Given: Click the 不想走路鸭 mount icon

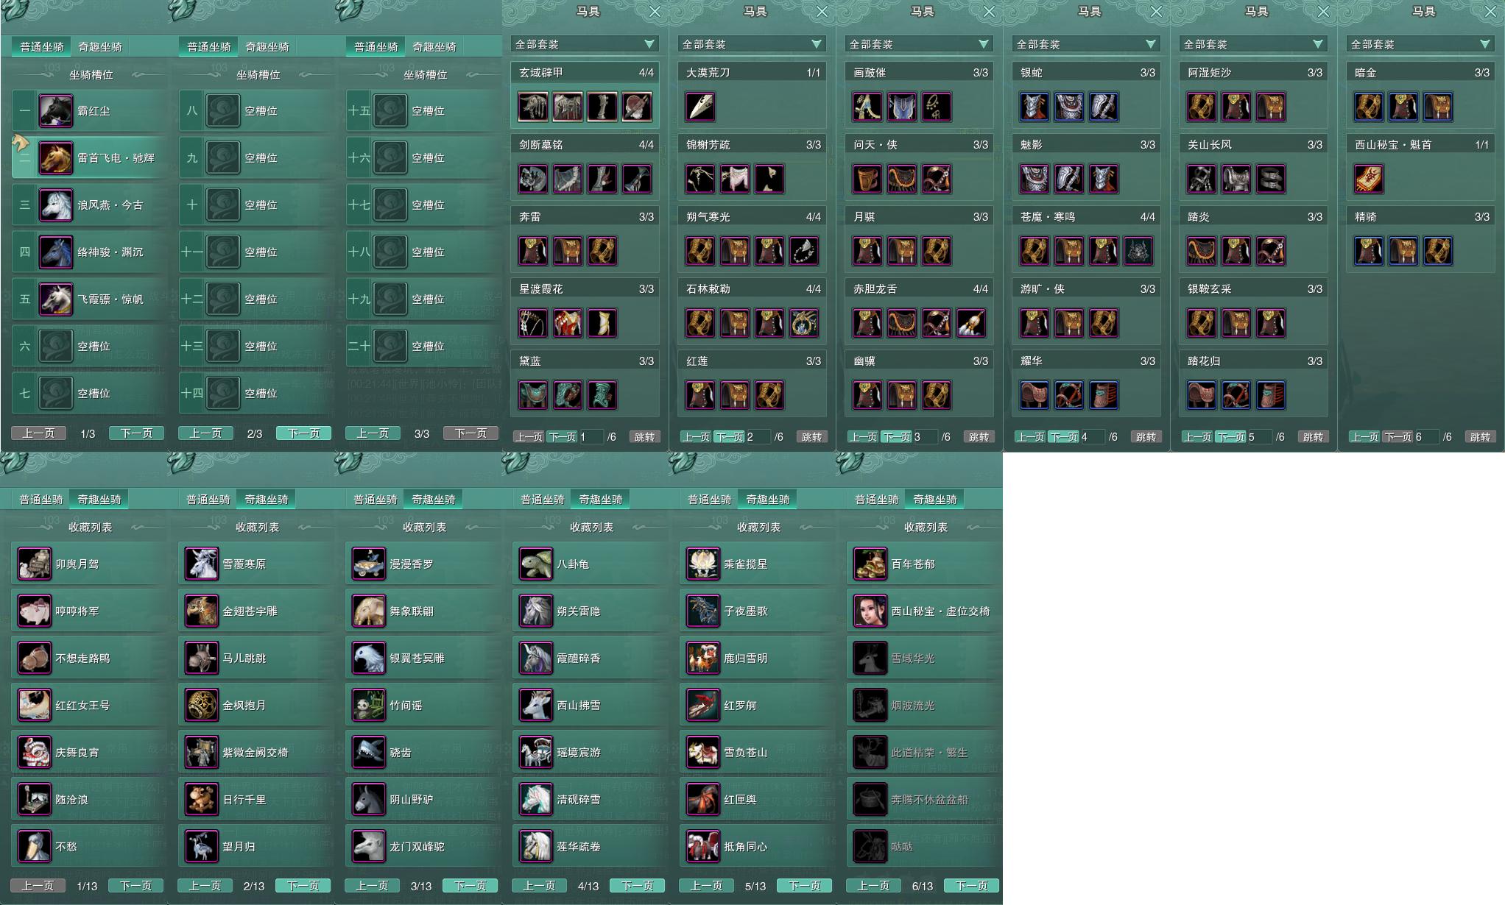Looking at the screenshot, I should (35, 659).
